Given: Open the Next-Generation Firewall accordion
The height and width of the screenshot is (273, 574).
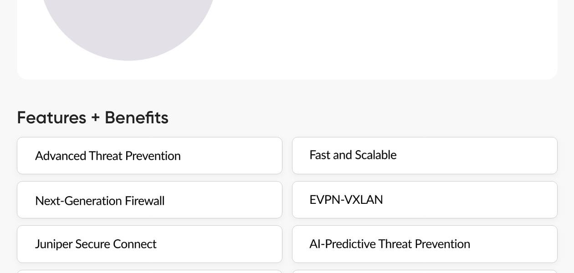Looking at the screenshot, I should pyautogui.click(x=149, y=200).
